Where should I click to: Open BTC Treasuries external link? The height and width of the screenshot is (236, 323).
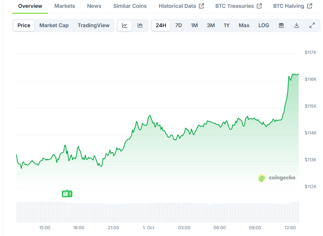tap(238, 6)
